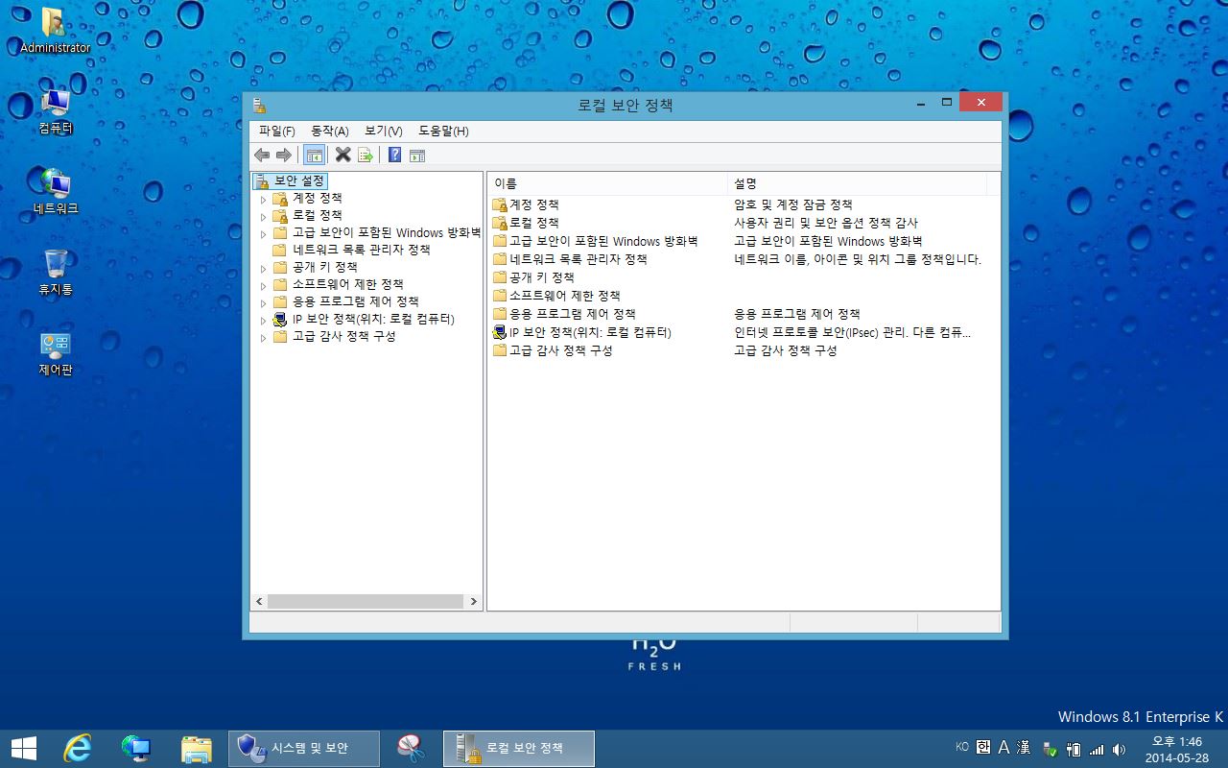Screen dimensions: 1228x768
Task: Click the Forward arrow toolbar icon
Action: click(x=283, y=155)
